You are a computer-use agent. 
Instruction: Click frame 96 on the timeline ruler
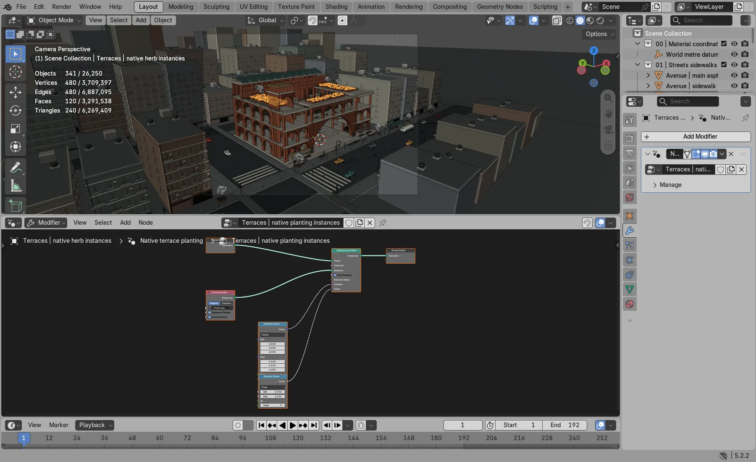[x=243, y=438]
